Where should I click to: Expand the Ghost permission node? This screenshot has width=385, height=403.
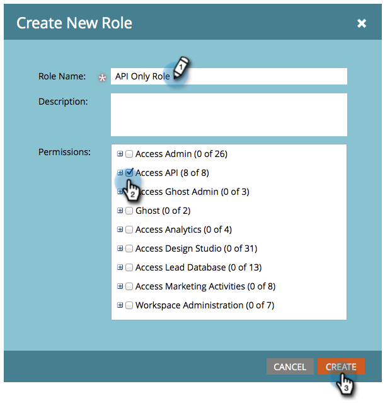(x=120, y=211)
